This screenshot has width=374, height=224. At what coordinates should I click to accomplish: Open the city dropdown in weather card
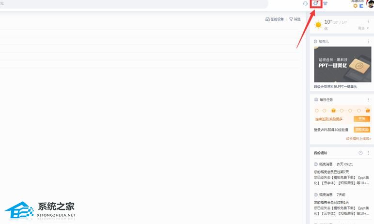click(363, 28)
